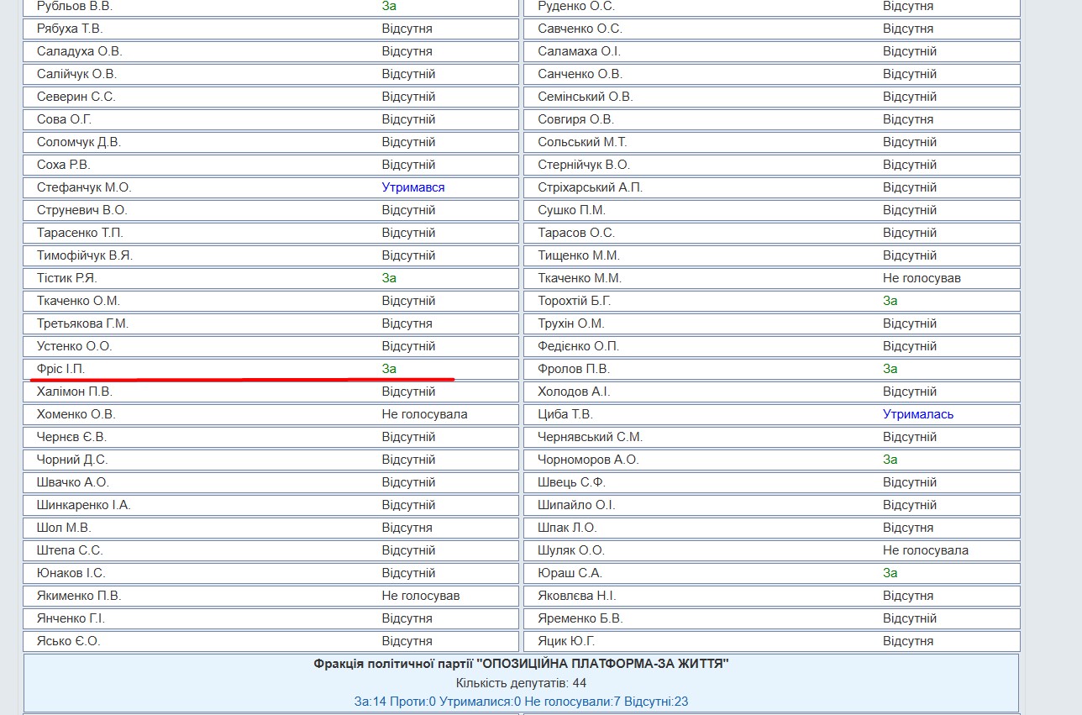Image resolution: width=1082 pixels, height=715 pixels.
Task: Select the name Саламаха О.І.
Action: pyautogui.click(x=579, y=51)
